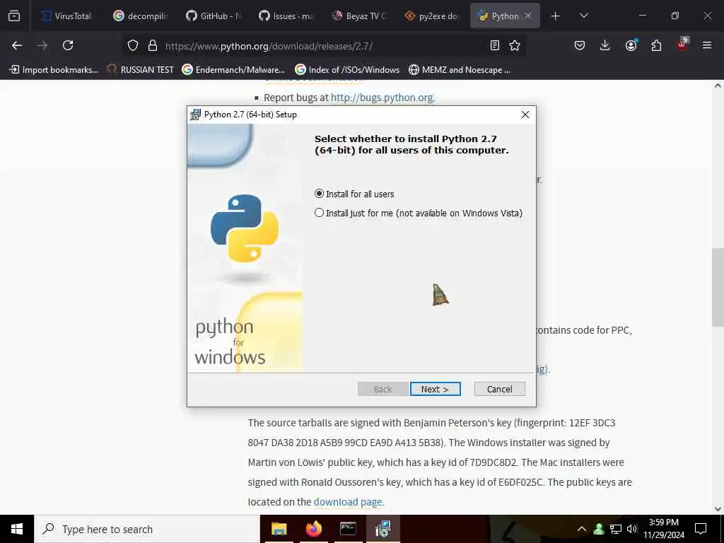Click the scrollbar down arrow

pos(718,509)
